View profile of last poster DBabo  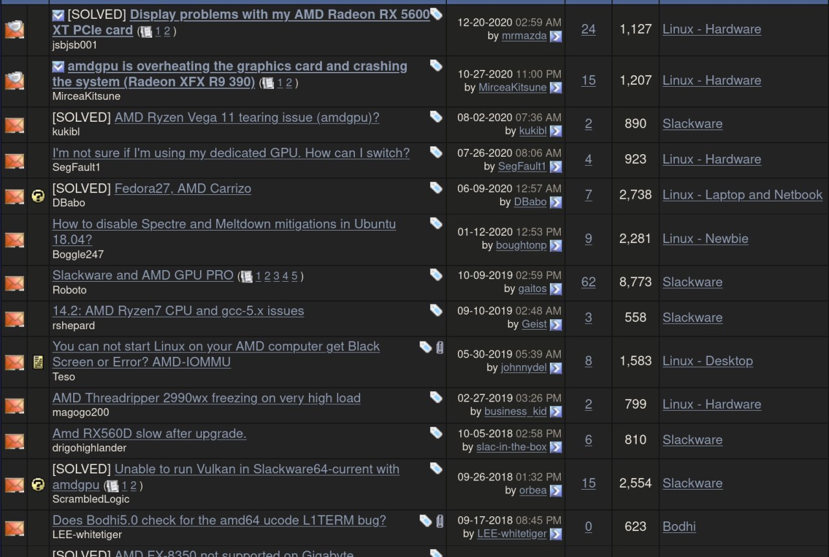[530, 202]
